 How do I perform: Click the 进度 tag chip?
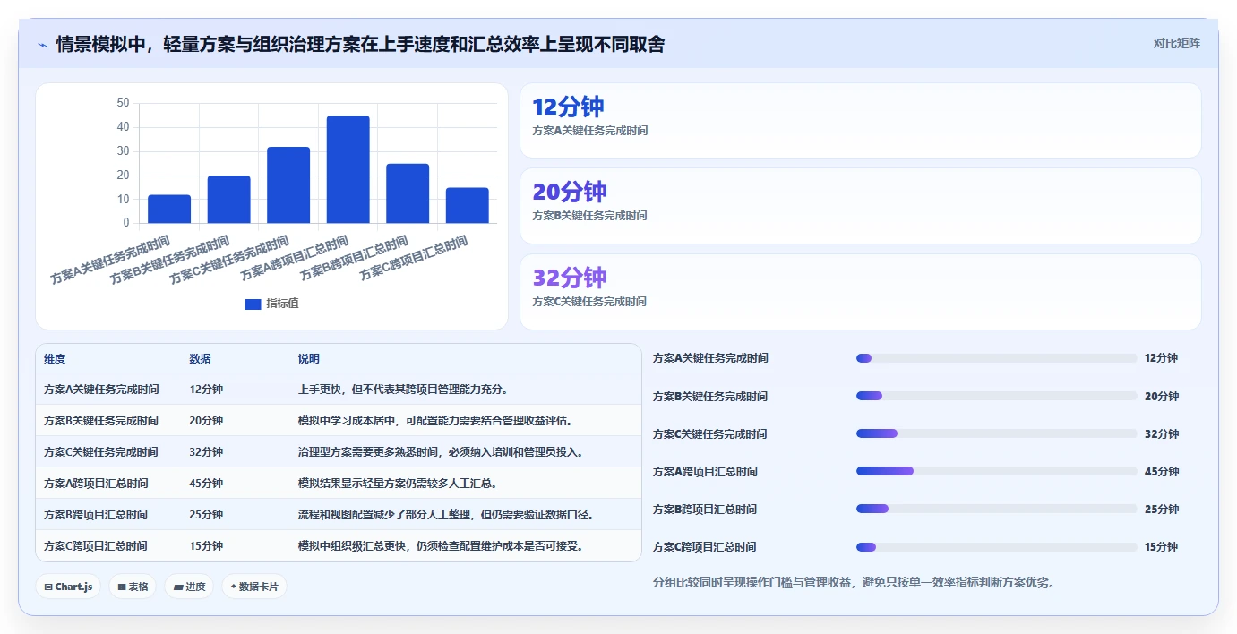pos(189,587)
